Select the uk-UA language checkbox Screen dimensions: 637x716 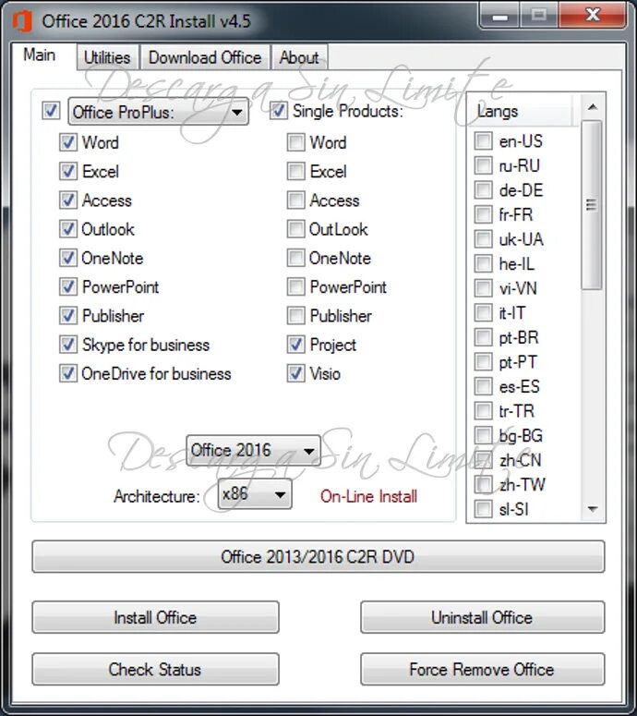483,239
